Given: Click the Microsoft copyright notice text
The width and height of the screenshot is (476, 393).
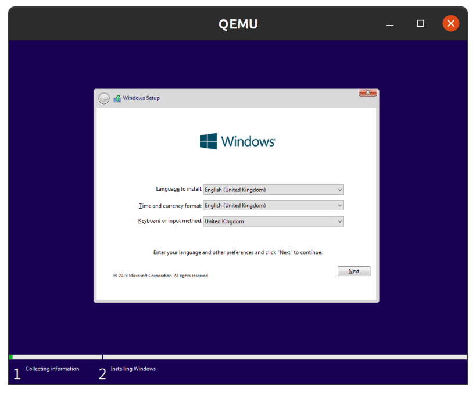Looking at the screenshot, I should pyautogui.click(x=161, y=276).
